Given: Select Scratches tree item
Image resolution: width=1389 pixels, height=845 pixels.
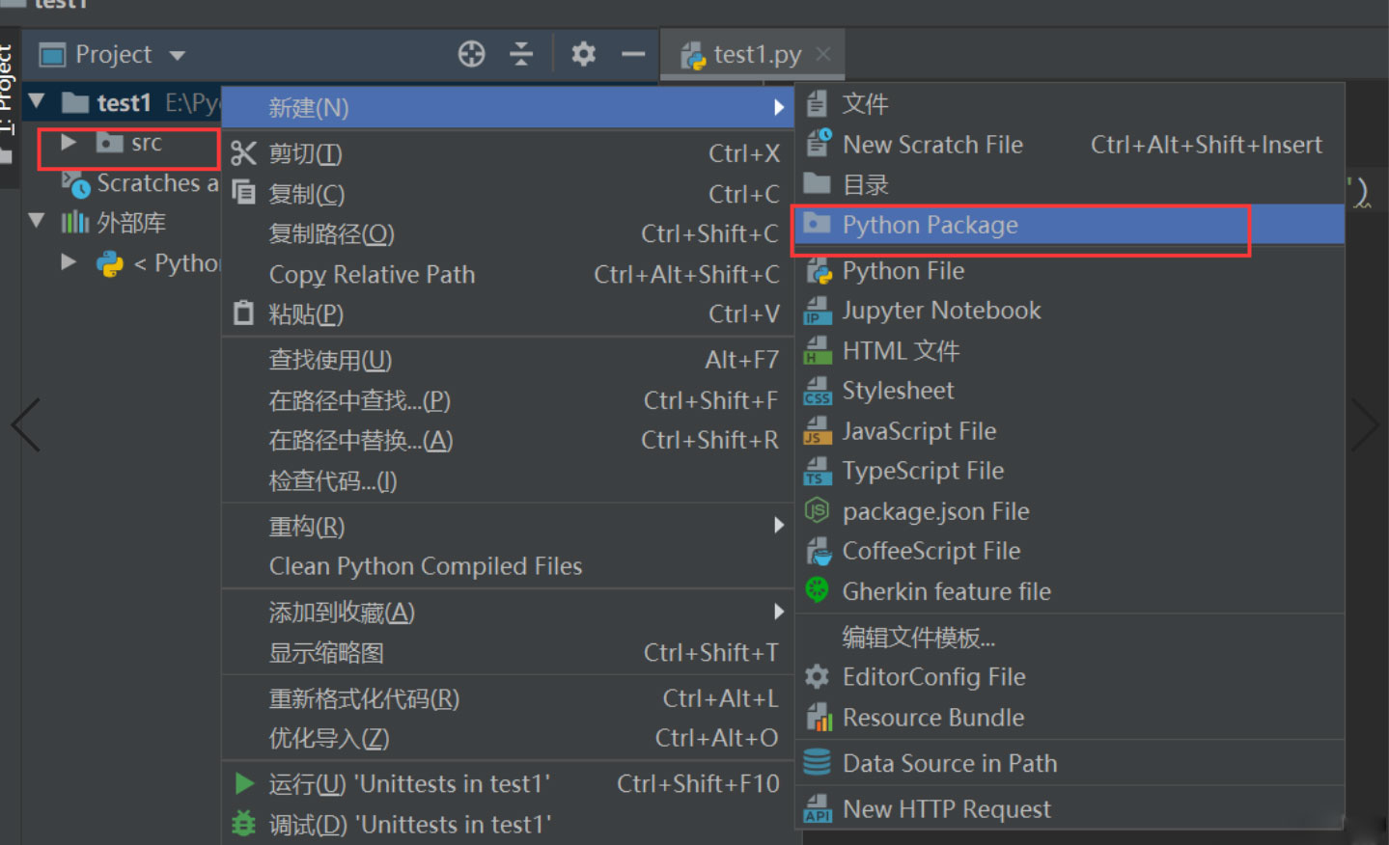Looking at the screenshot, I should [x=140, y=183].
